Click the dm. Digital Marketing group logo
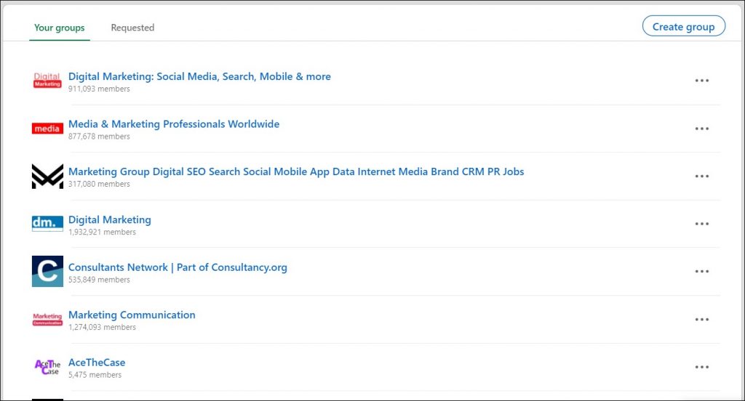Image resolution: width=745 pixels, height=401 pixels. pyautogui.click(x=47, y=224)
